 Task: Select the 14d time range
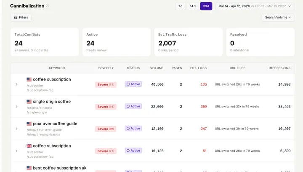click(x=193, y=6)
